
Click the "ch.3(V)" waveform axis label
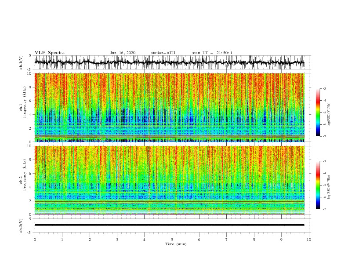21,225
